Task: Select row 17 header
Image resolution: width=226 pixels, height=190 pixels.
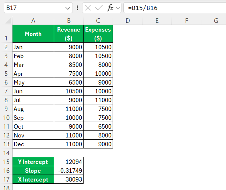Action: pyautogui.click(x=6, y=179)
